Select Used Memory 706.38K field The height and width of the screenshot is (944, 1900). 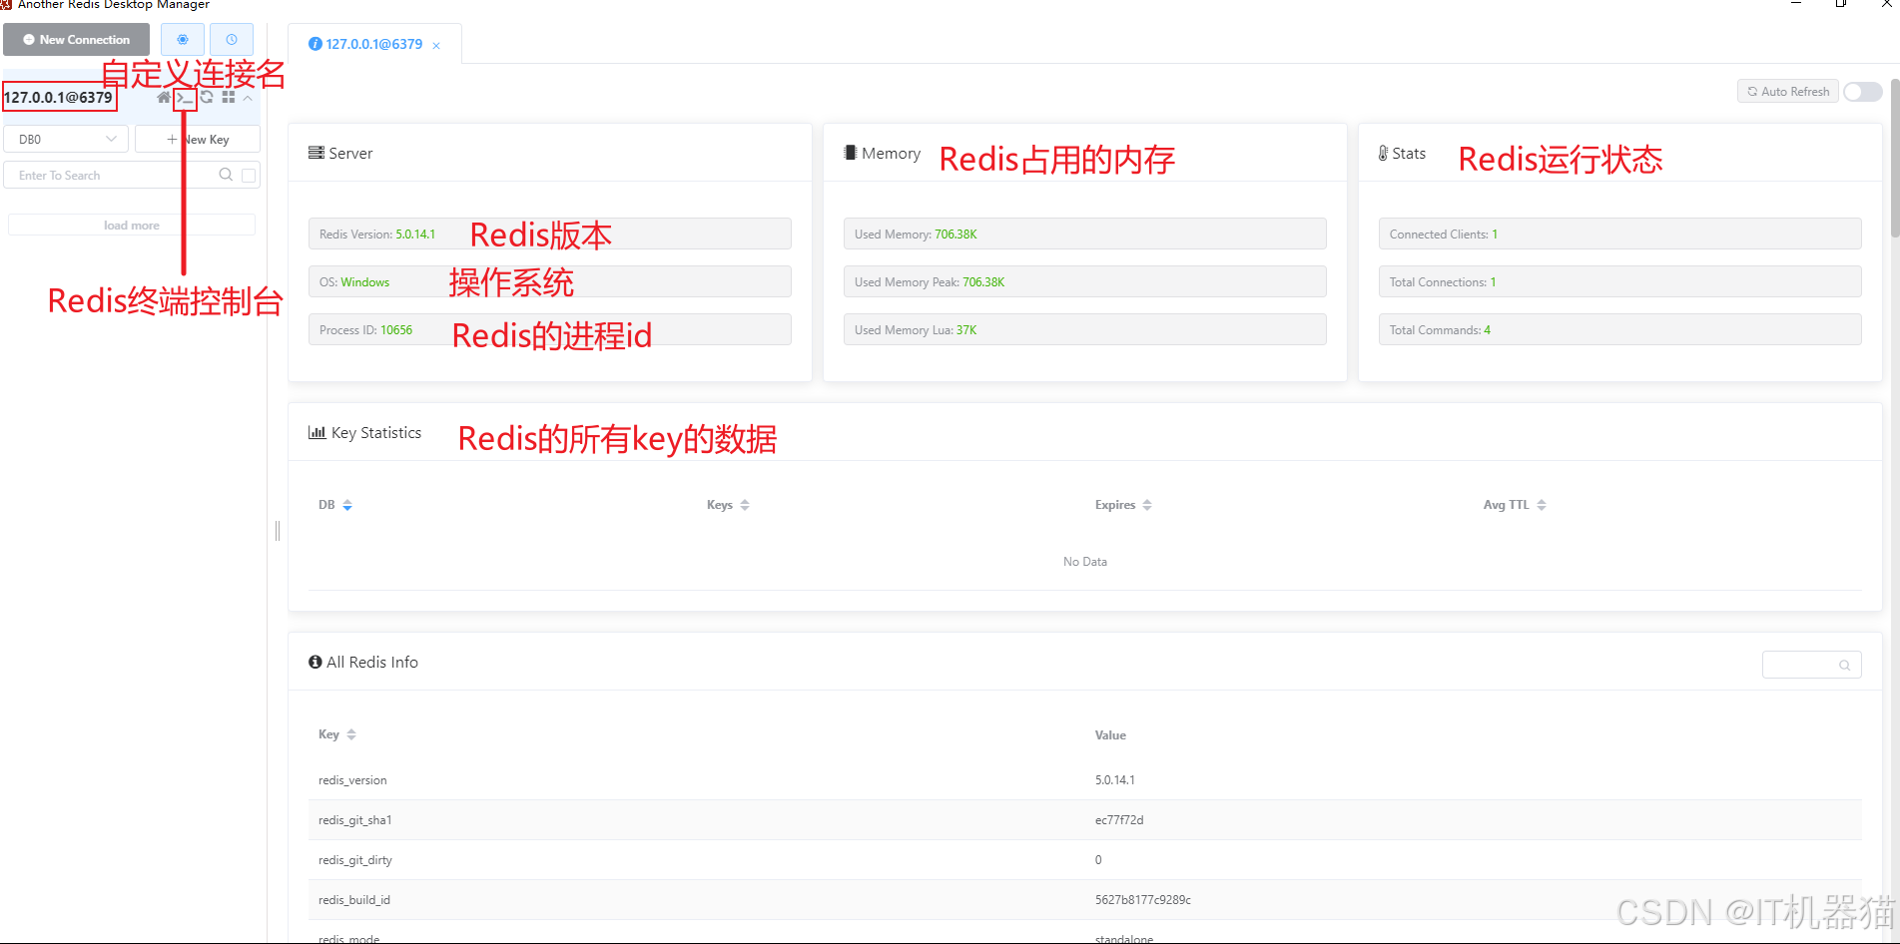click(1085, 234)
